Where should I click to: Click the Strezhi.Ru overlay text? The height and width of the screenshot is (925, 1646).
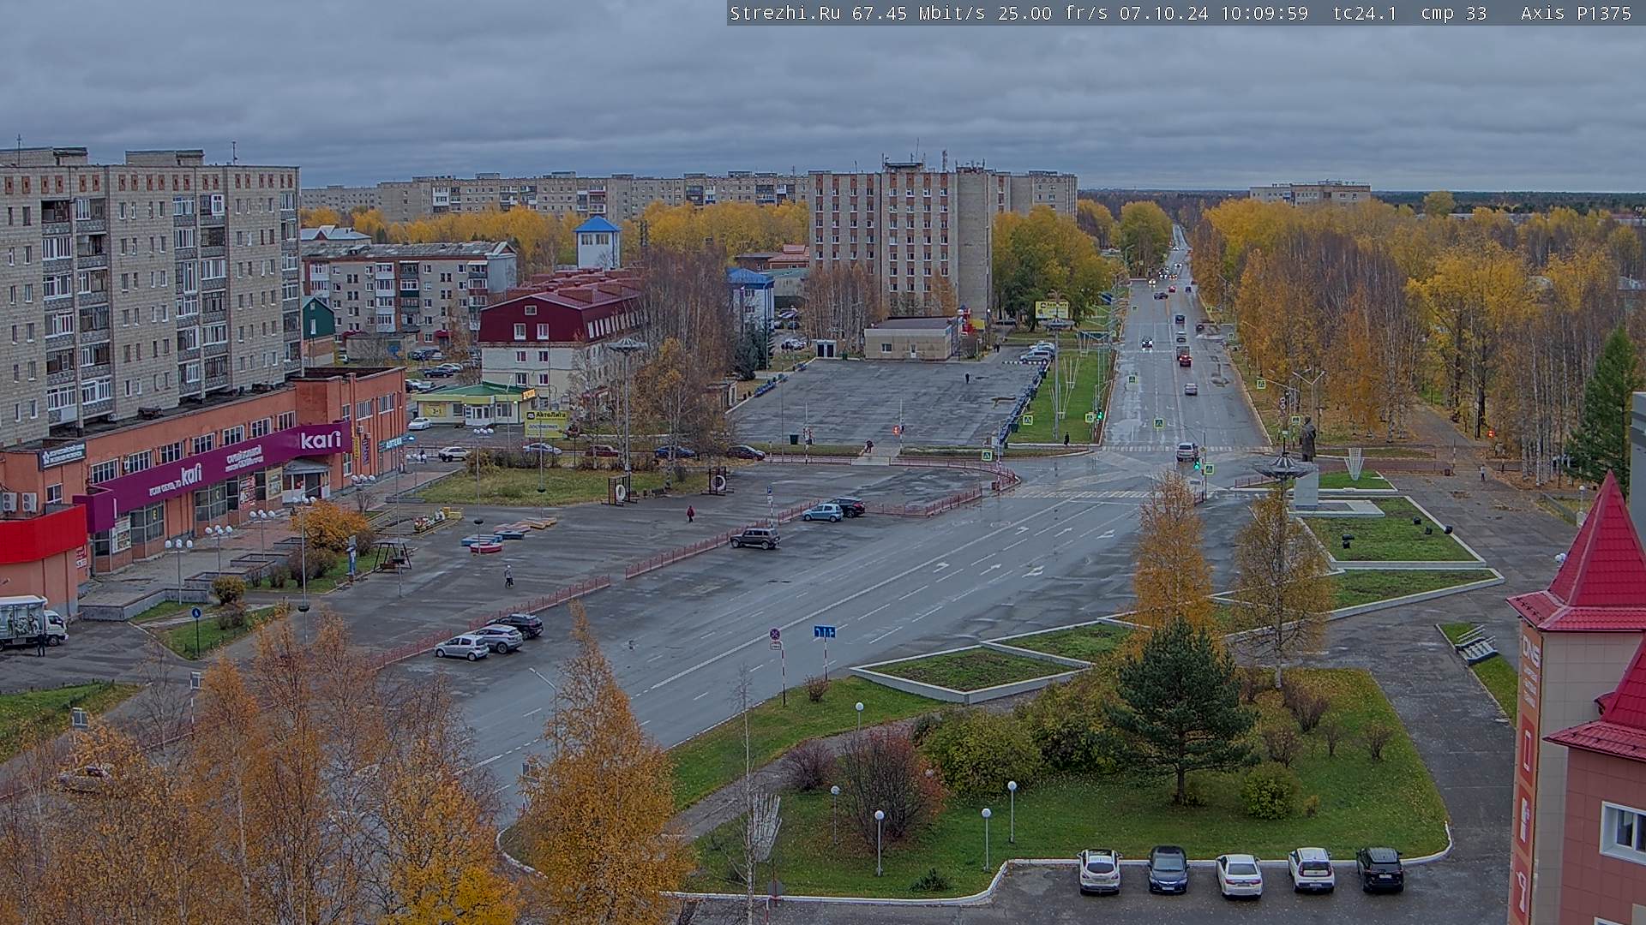coord(784,13)
